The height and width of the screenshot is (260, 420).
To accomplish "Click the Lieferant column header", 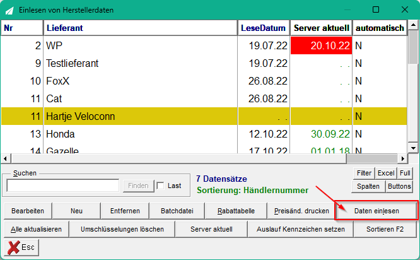I will [x=141, y=28].
